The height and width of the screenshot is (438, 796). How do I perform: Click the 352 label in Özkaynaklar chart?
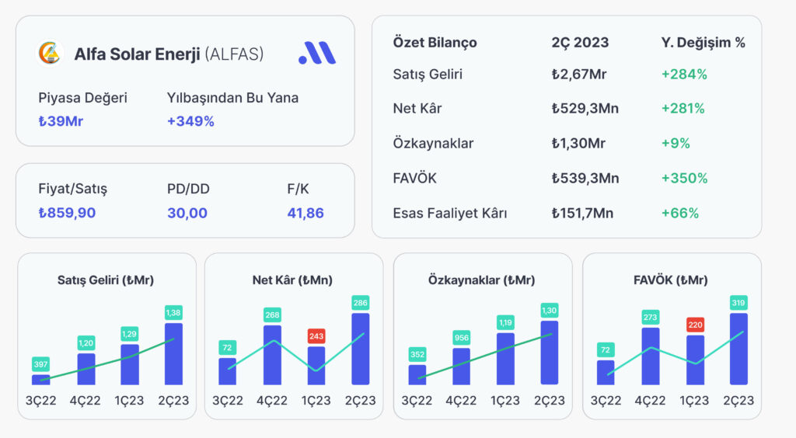[x=417, y=354]
